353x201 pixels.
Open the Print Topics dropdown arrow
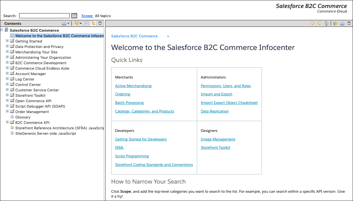(68, 23)
